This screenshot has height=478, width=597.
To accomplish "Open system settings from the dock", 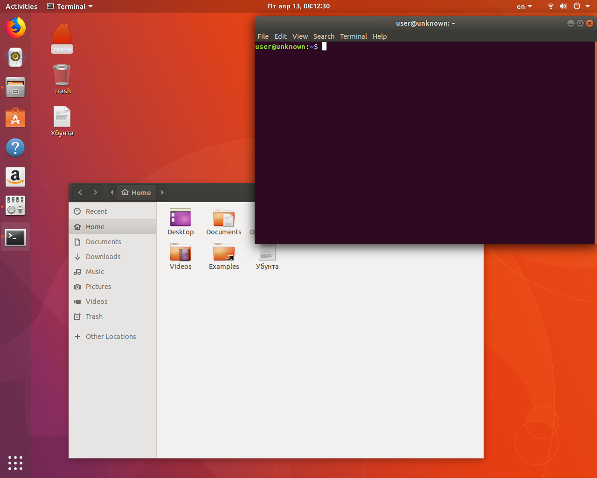I will point(15,205).
